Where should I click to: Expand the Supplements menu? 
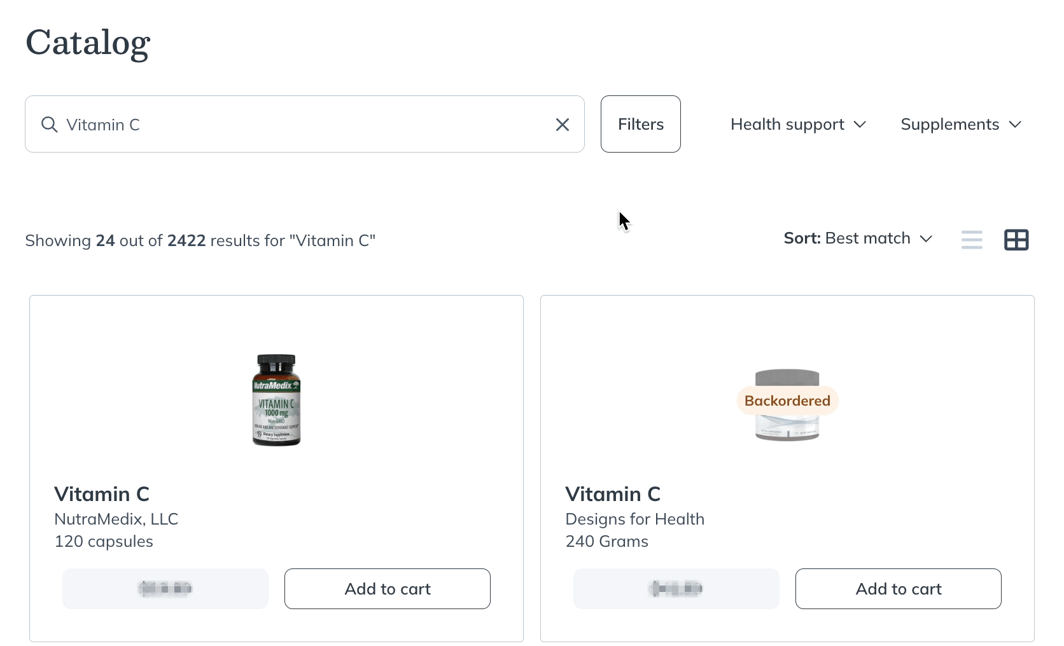[x=961, y=124]
